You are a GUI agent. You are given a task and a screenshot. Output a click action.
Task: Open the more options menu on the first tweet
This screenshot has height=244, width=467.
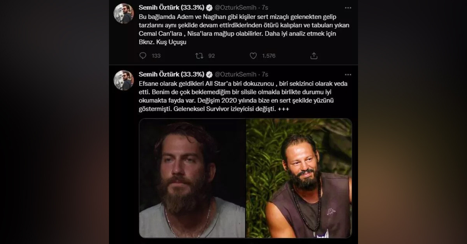pos(348,7)
